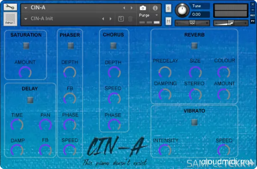
Task: Click the Chorus Depth knob
Action: (x=114, y=73)
